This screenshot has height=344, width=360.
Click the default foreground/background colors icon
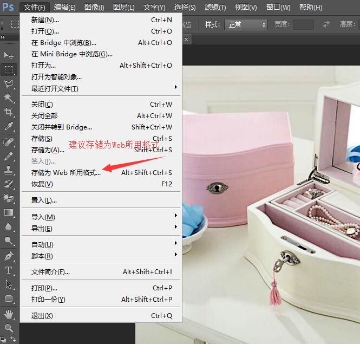coord(4,339)
